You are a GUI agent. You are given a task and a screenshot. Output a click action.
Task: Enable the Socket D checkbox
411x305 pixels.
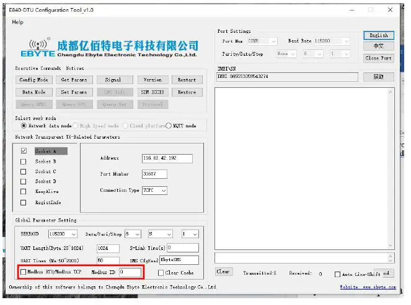coord(24,181)
